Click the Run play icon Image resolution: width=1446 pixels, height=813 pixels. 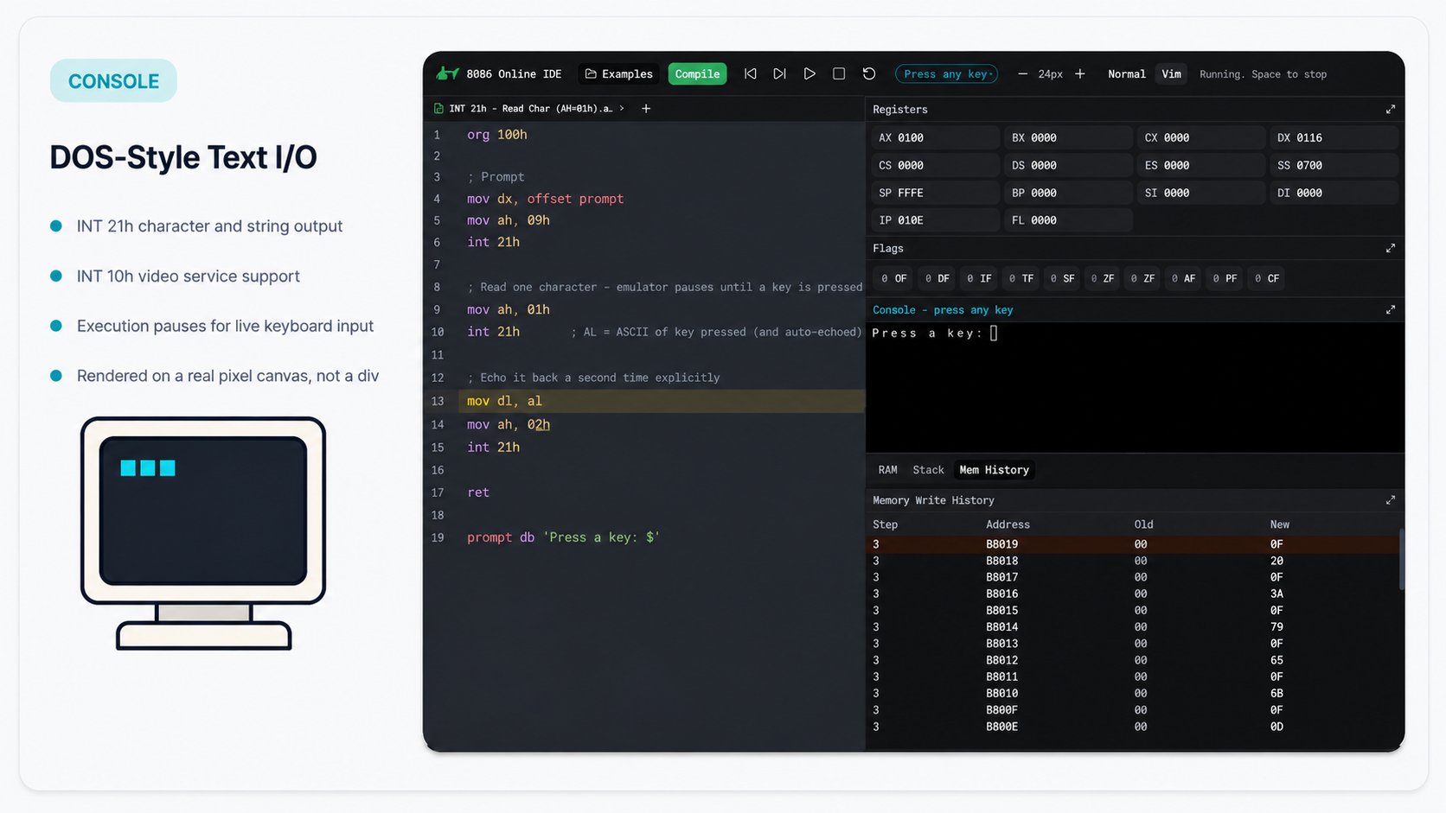tap(809, 74)
